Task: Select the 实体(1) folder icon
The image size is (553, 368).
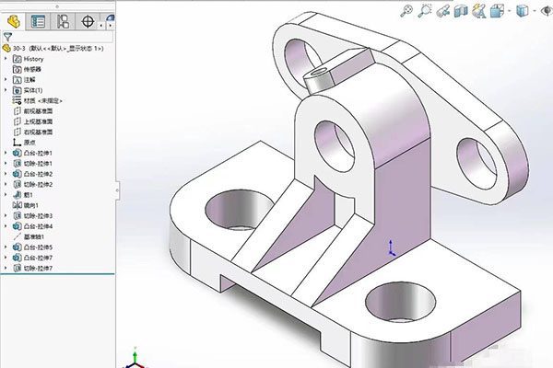Action: pyautogui.click(x=18, y=90)
